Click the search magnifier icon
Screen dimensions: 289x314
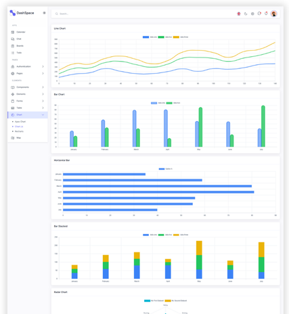[x=57, y=14]
